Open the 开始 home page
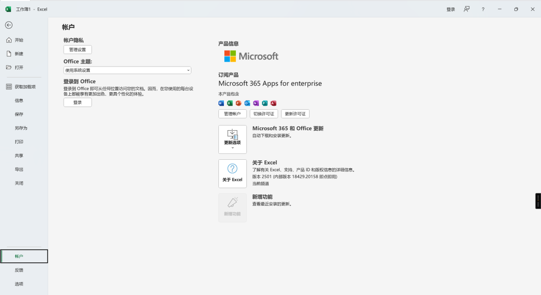 (x=24, y=40)
